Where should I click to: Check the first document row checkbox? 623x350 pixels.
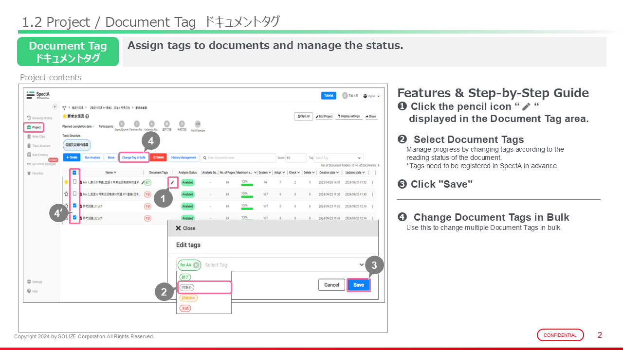point(74,182)
